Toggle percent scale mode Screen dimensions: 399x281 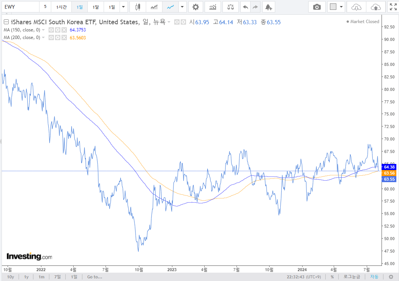click(x=332, y=277)
